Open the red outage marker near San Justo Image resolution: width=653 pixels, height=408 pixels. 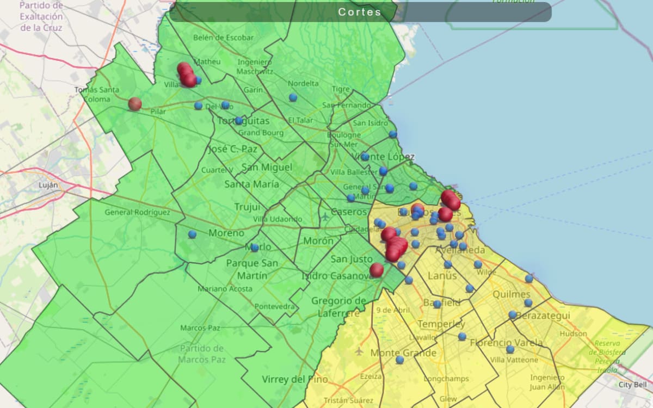(x=377, y=270)
